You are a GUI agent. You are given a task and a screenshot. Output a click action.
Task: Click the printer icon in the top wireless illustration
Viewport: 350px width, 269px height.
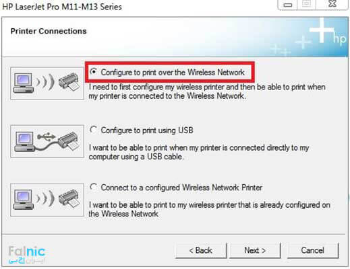(69, 82)
